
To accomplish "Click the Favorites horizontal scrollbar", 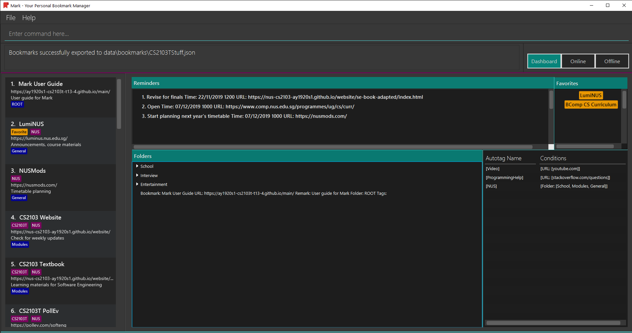I will tap(585, 146).
